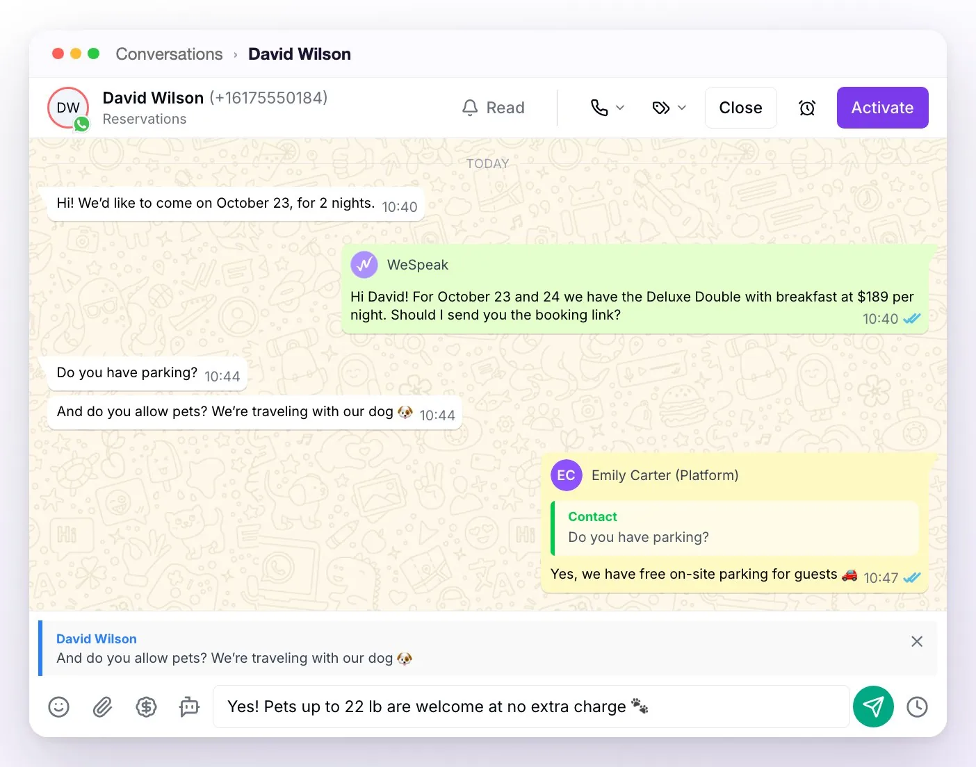The height and width of the screenshot is (767, 976).
Task: Select the pets question message bubble
Action: [255, 413]
